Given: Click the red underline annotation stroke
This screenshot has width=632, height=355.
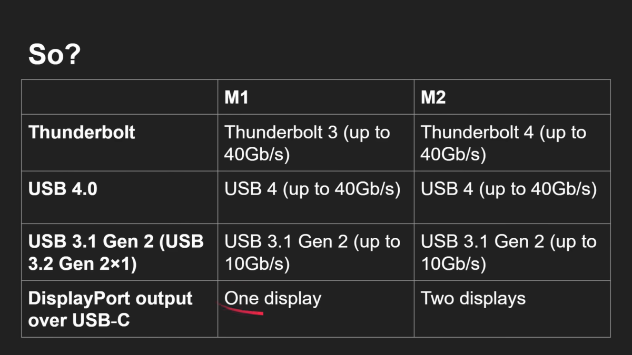Looking at the screenshot, I should coord(241,309).
